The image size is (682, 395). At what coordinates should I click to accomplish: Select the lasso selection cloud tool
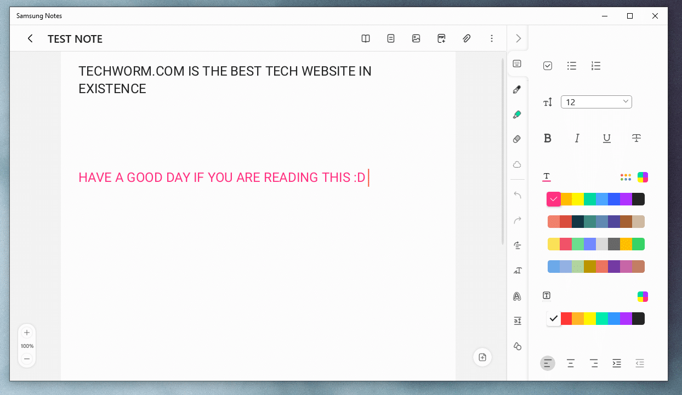coord(517,165)
